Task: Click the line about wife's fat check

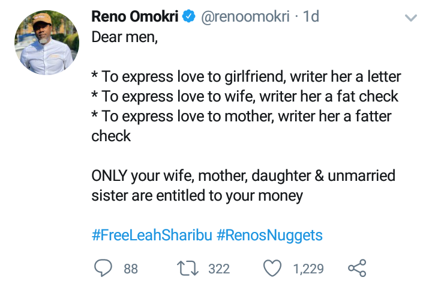Action: pos(245,97)
